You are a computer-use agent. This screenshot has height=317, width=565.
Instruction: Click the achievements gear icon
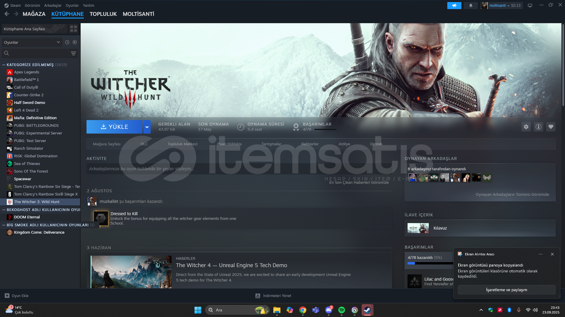point(296,127)
